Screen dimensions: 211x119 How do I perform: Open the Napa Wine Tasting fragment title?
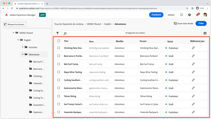tap(73, 72)
